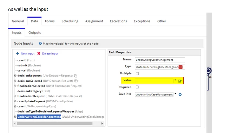Viewport: 230px width, 133px height.
Task: Open the Assignment tab
Action: (x=94, y=21)
